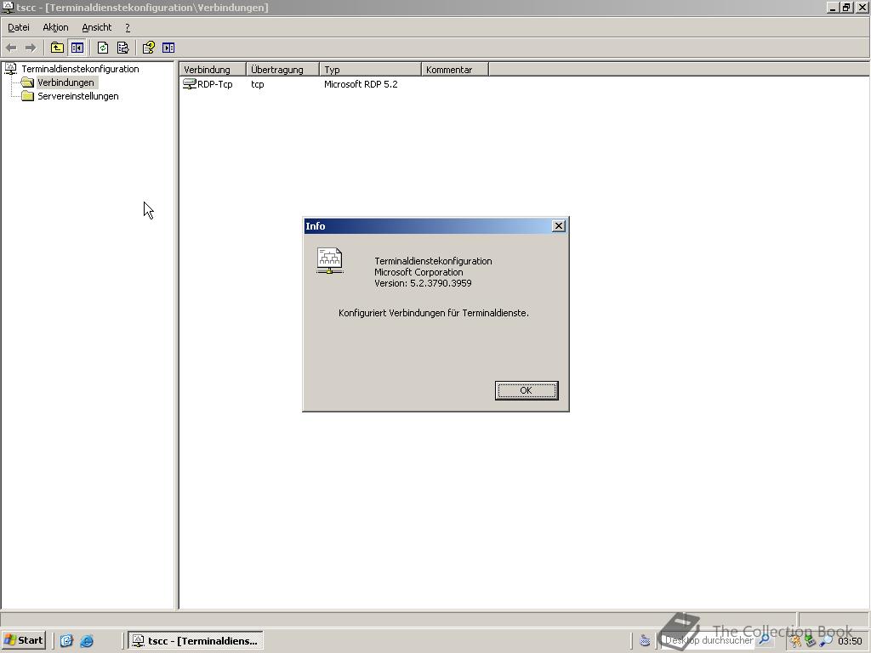Select Servereinstellungen in the tree

coord(77,96)
